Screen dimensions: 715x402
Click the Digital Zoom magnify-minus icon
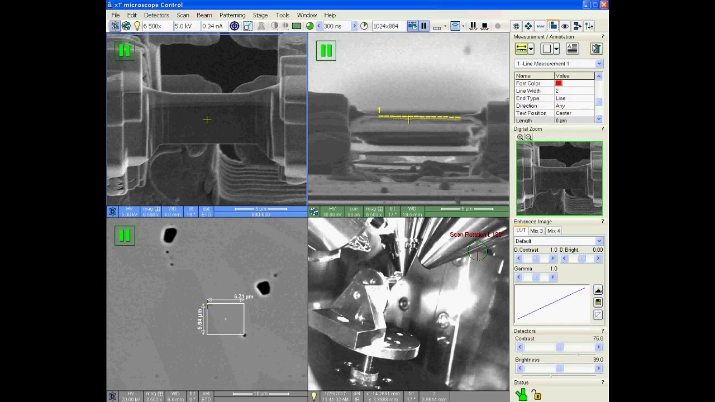pyautogui.click(x=528, y=137)
